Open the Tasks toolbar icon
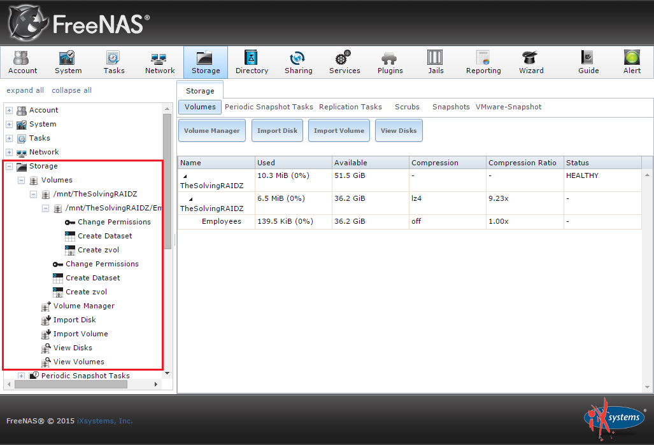This screenshot has width=654, height=445. click(x=114, y=62)
